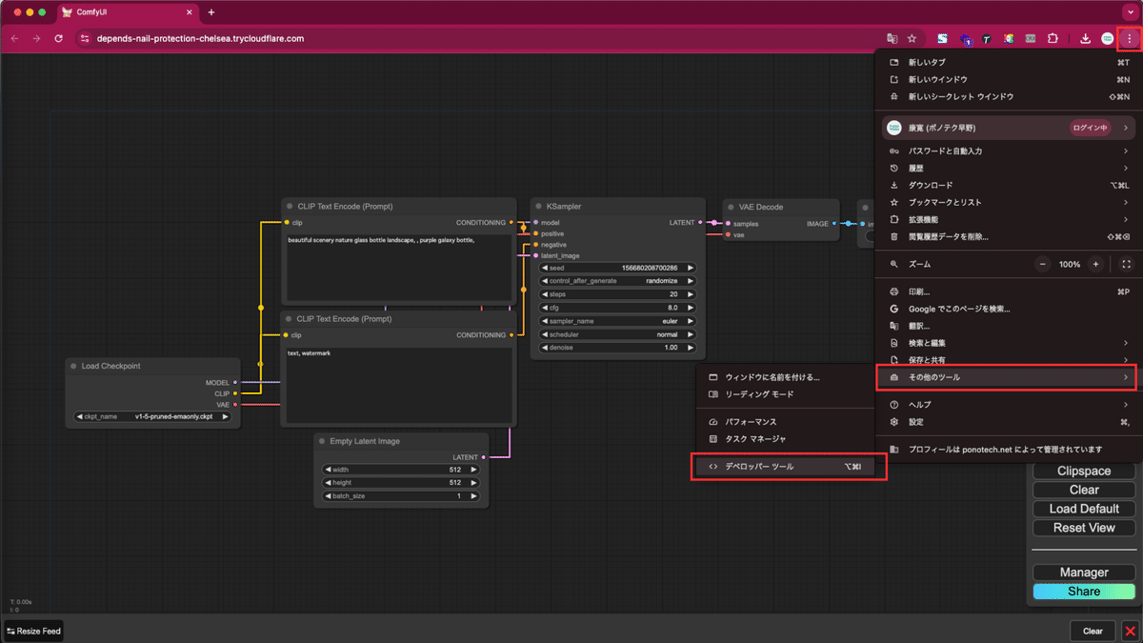Screen dimensions: 1143x643
Task: Open the site information icon in address bar
Action: pyautogui.click(x=84, y=39)
